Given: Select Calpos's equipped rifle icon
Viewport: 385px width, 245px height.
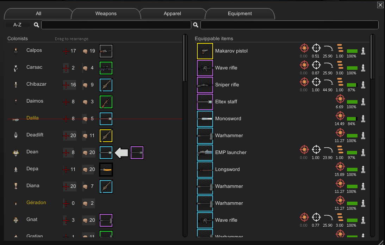Looking at the screenshot, I should tap(106, 51).
